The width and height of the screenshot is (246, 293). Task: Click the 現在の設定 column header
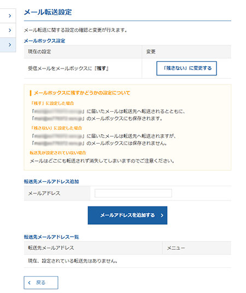(x=39, y=51)
